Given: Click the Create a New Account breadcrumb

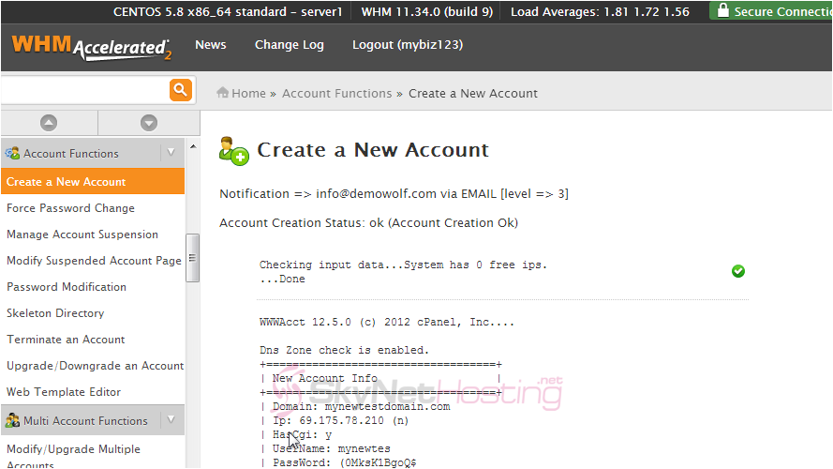Looking at the screenshot, I should tap(473, 93).
